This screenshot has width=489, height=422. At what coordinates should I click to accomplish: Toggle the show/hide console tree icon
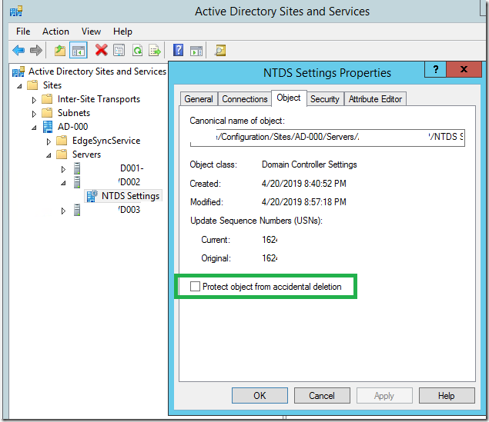point(79,50)
